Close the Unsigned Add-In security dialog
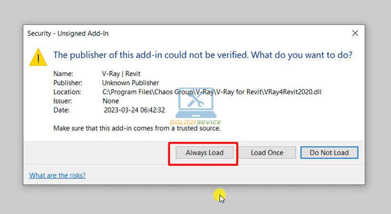The height and width of the screenshot is (214, 391). tap(355, 33)
